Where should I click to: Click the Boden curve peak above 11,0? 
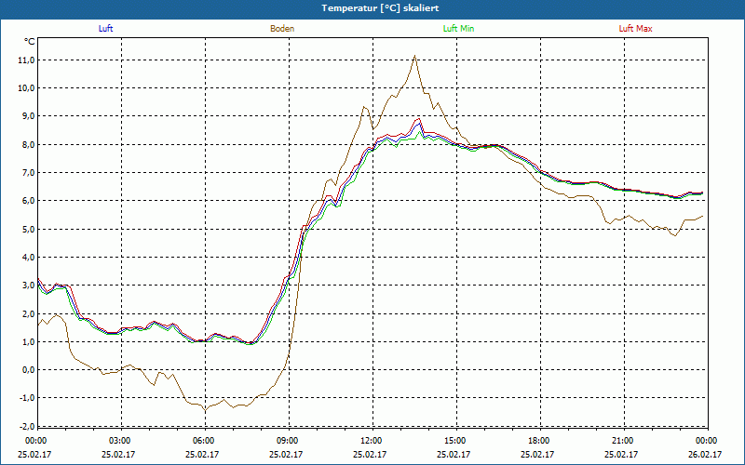coord(414,56)
